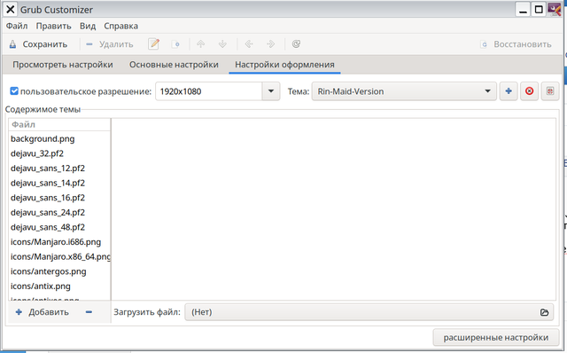Click the move down arrow icon

click(x=222, y=44)
